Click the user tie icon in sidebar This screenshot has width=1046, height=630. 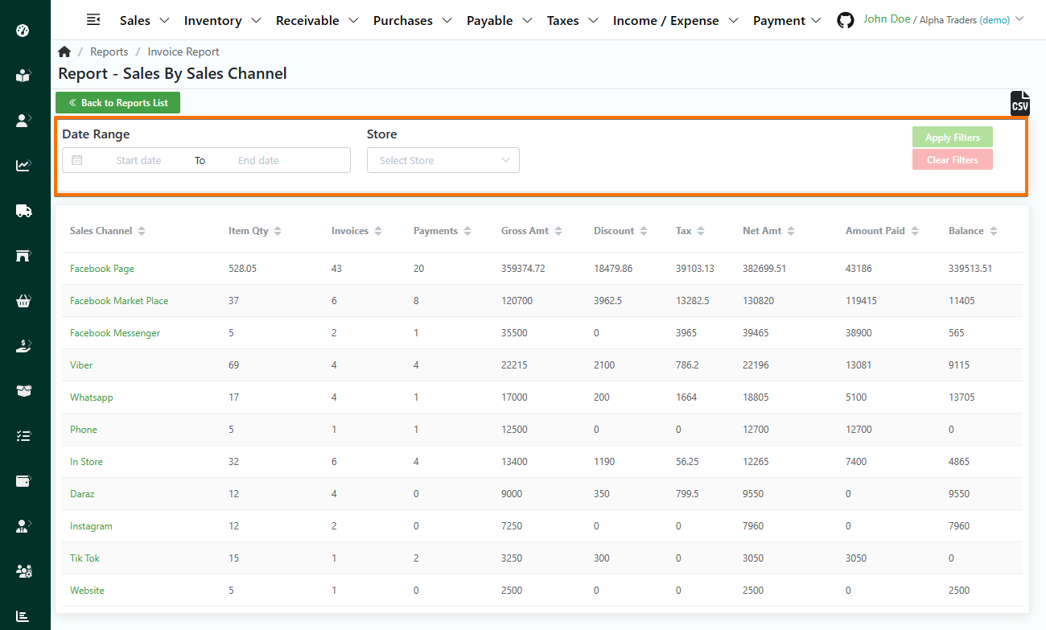click(x=23, y=526)
